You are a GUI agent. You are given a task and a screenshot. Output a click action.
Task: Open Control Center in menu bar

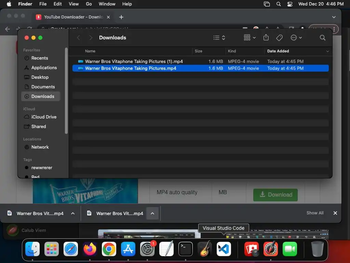coord(290,4)
